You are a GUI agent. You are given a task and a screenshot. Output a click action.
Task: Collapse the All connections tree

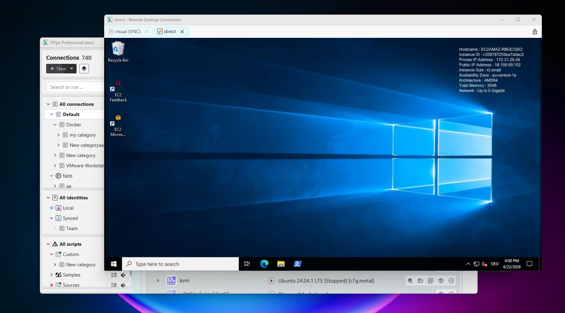48,104
